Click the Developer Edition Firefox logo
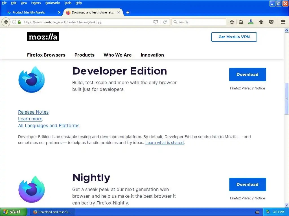Viewport: 289px width, 216px height. pos(32,79)
